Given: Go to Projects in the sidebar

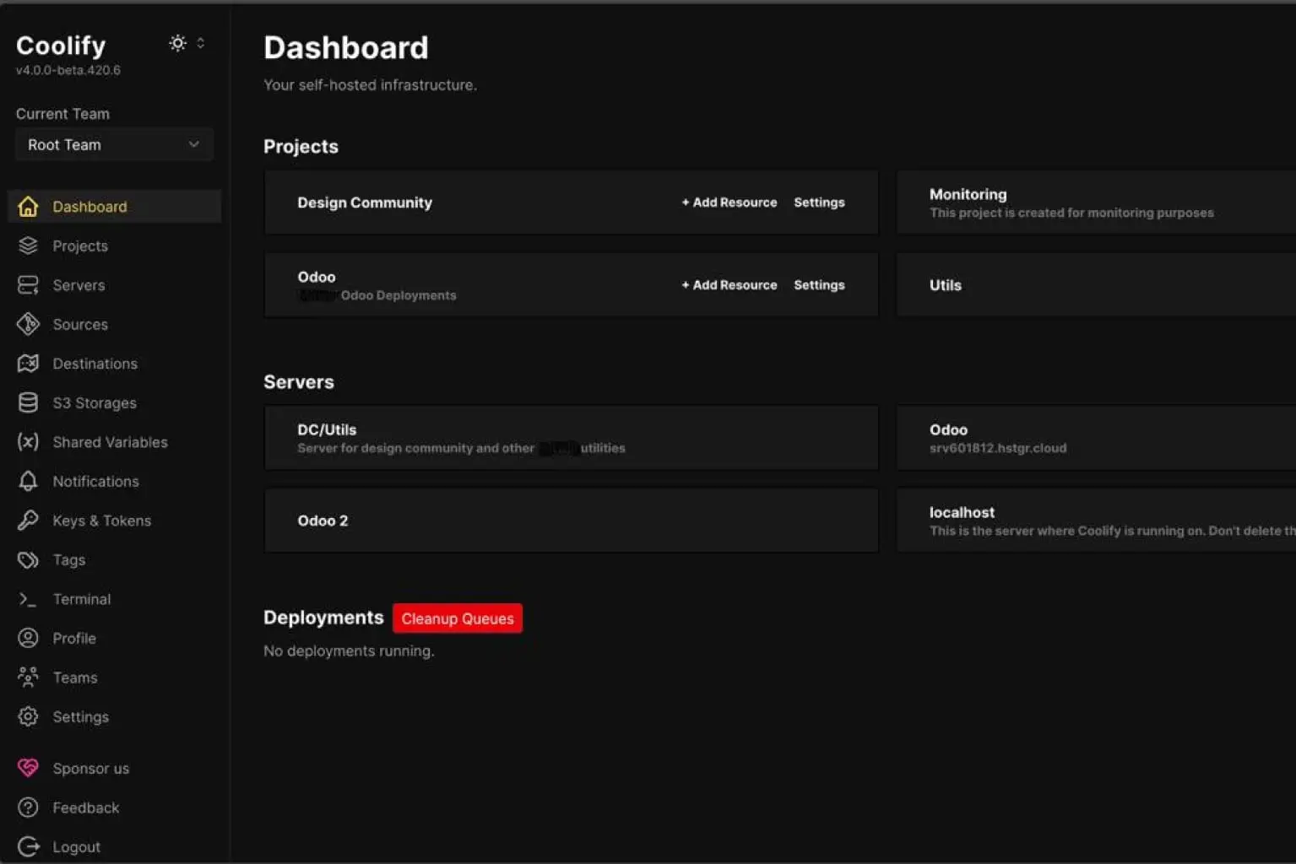Looking at the screenshot, I should click(x=80, y=246).
